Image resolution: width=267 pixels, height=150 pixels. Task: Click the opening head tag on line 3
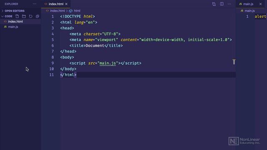point(67,28)
